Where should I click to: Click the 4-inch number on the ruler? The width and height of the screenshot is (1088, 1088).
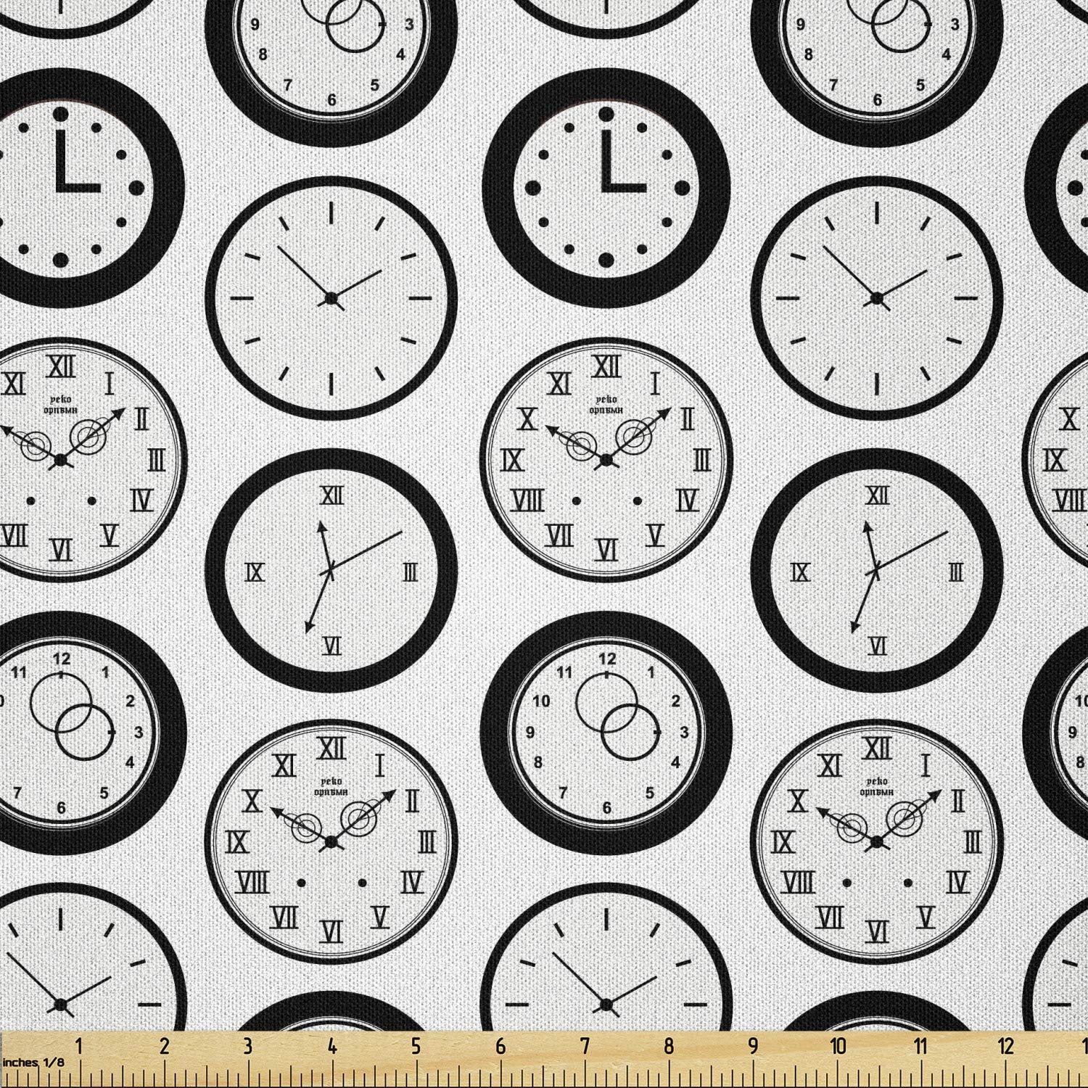click(332, 1047)
